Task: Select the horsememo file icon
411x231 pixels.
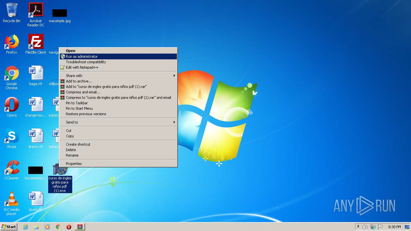Action: pyautogui.click(x=36, y=173)
